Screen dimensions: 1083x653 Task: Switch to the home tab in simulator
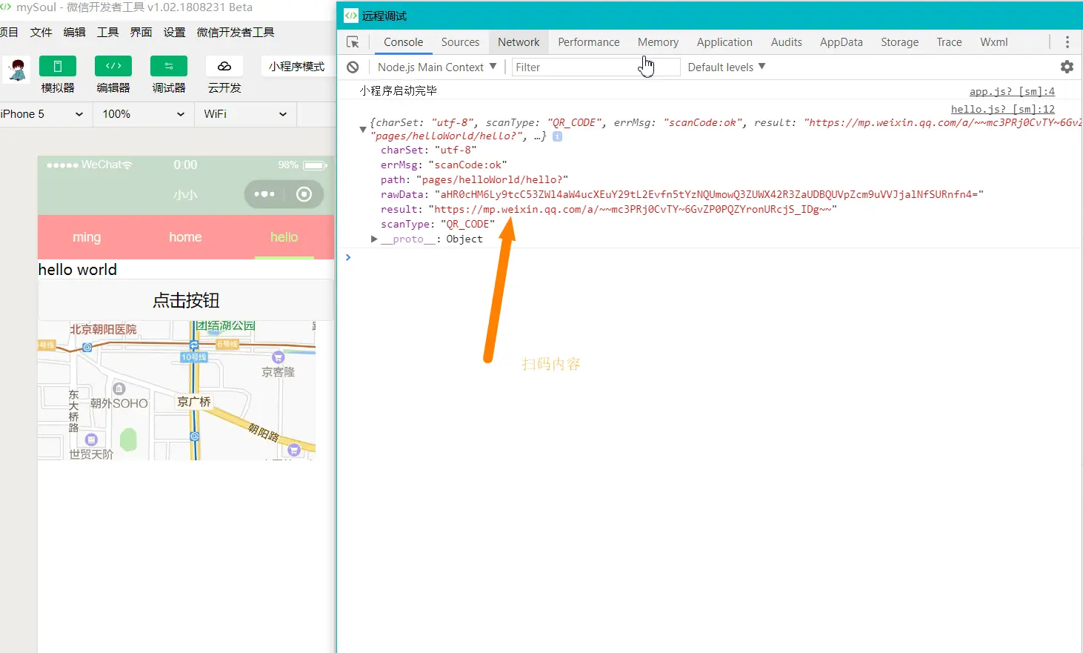click(x=185, y=237)
